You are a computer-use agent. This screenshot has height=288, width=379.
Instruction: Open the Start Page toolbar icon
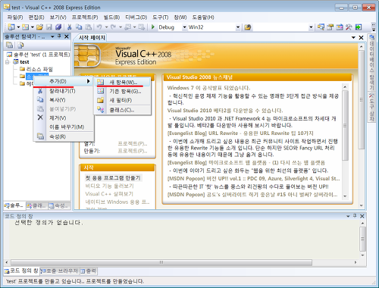click(359, 27)
